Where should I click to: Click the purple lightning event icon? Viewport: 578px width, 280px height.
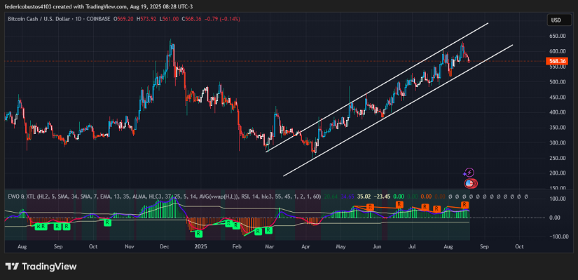tap(469, 173)
